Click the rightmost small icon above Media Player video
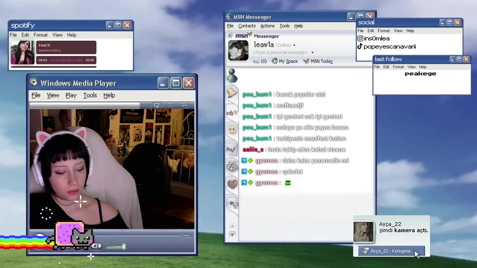This screenshot has height=268, width=477. [x=184, y=106]
